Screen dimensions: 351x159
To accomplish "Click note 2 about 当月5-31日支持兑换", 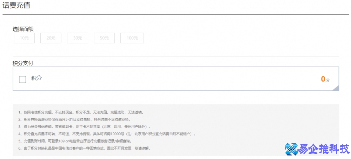I will click(74, 119).
